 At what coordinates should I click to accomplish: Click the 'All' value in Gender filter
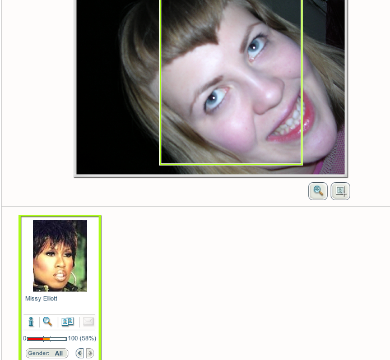pos(59,353)
